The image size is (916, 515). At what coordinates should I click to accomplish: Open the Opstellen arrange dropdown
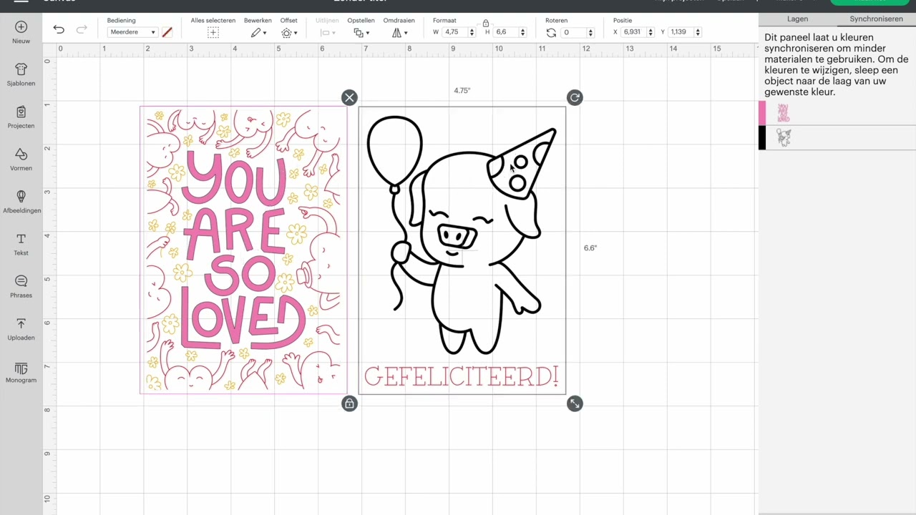361,33
